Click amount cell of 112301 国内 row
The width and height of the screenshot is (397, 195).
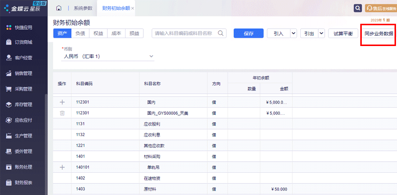click(x=276, y=102)
